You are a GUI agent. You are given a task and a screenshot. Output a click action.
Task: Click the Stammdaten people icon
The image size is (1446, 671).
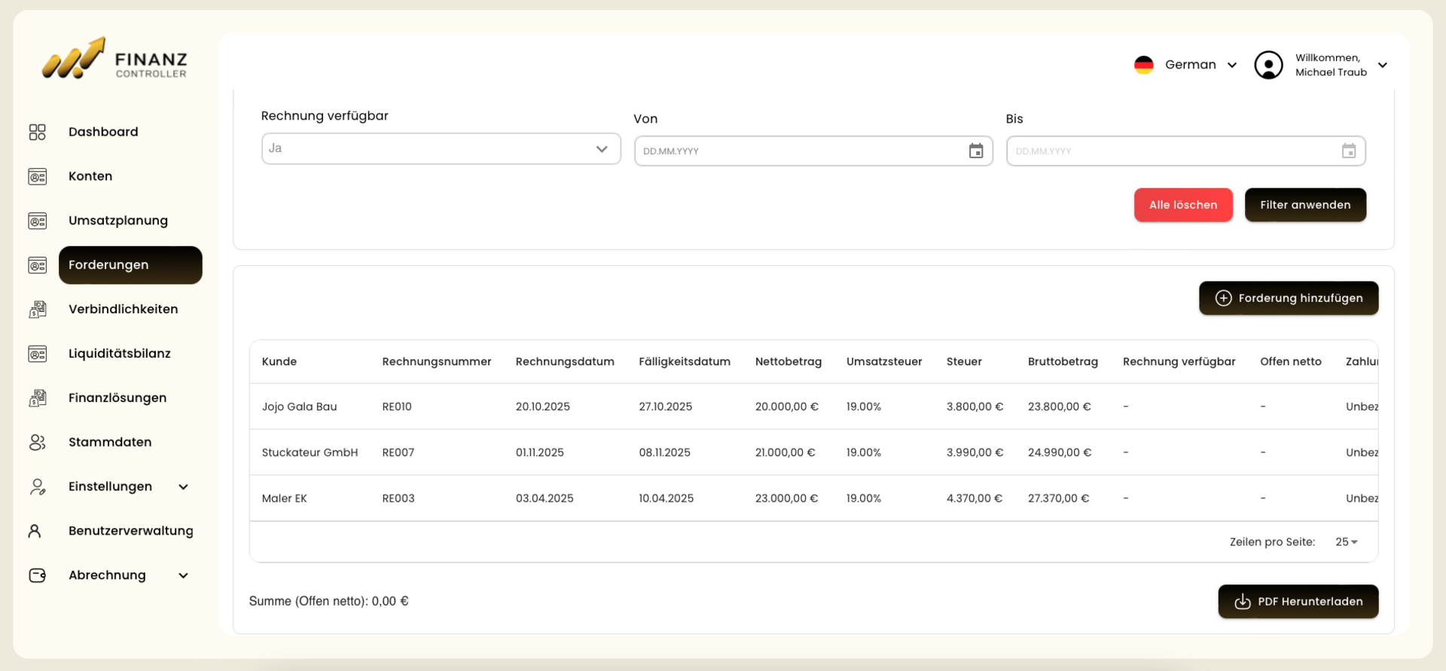click(x=37, y=442)
